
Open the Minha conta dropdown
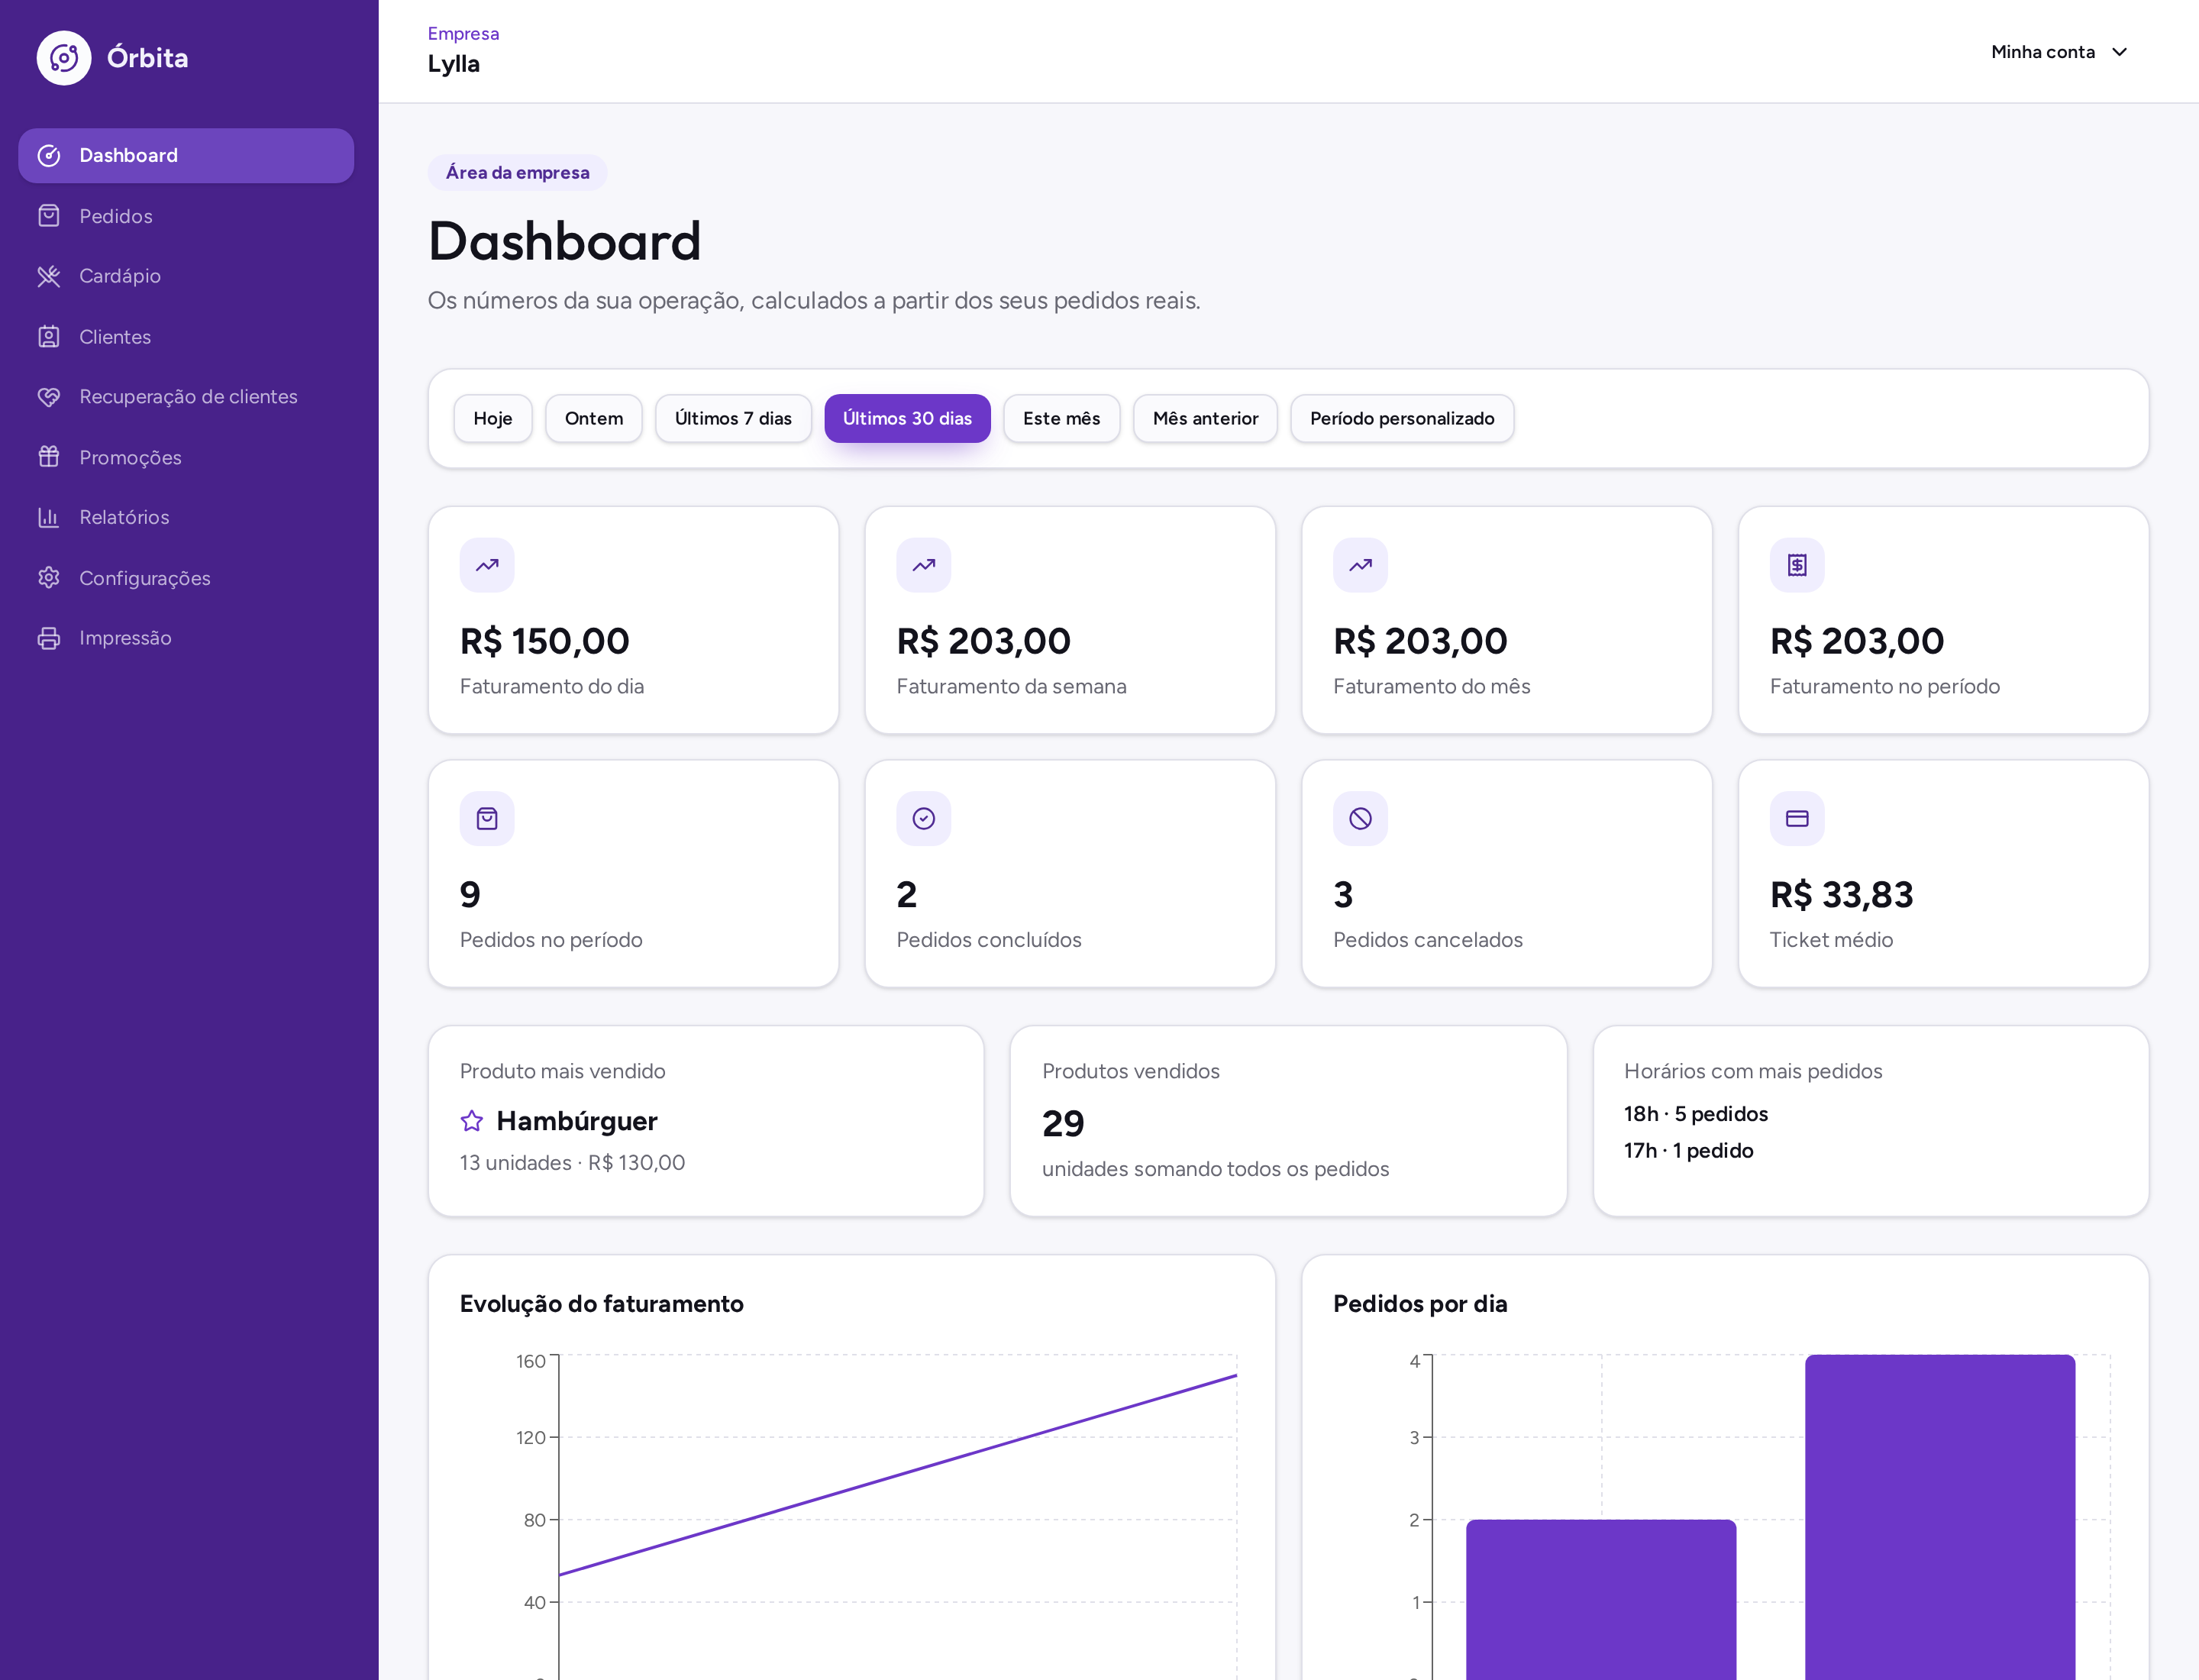[2059, 52]
